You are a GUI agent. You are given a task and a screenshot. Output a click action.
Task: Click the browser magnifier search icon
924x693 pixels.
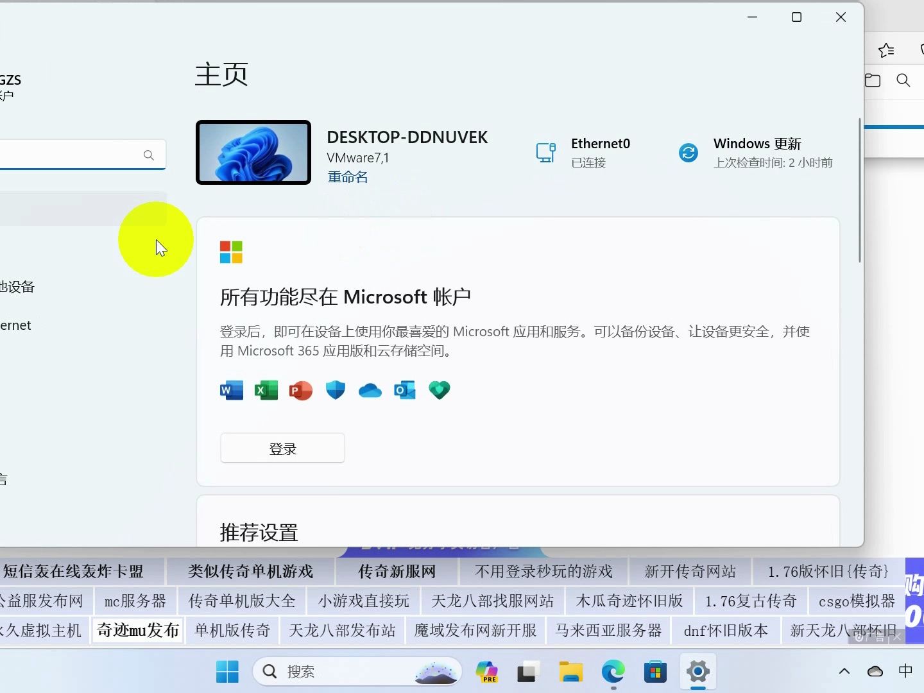click(x=903, y=80)
